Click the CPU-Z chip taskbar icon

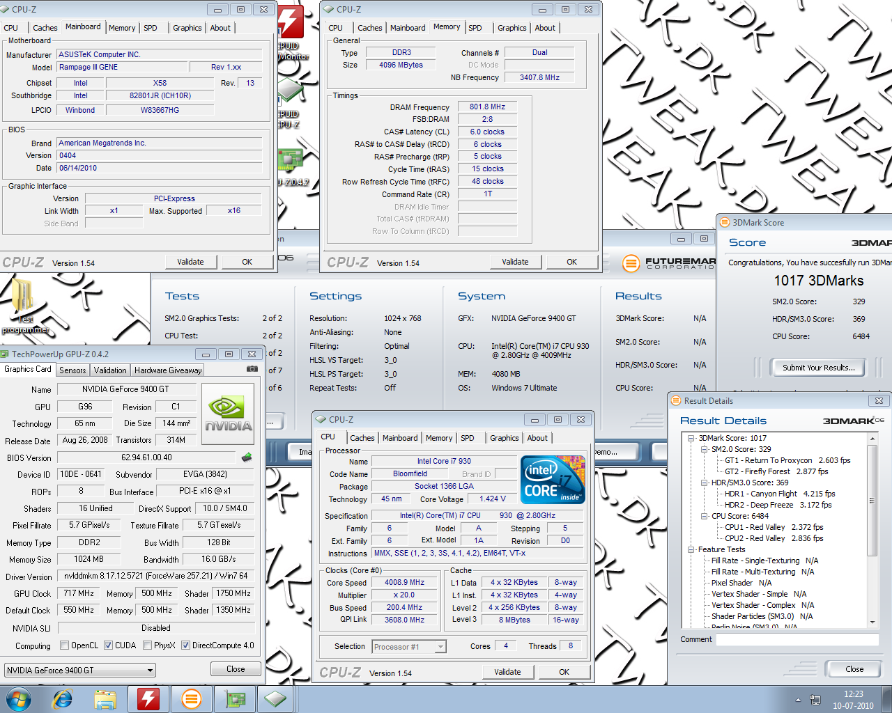click(x=276, y=699)
